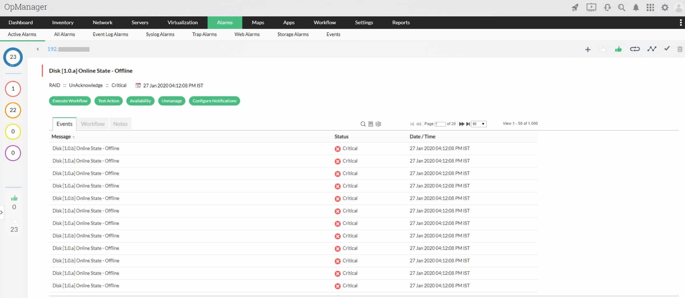Click the Availability button
Viewport: 685px width, 298px height.
pos(140,101)
